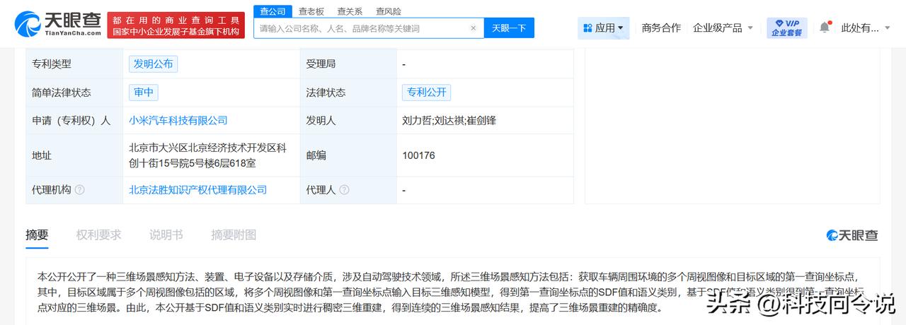Open the TianYanCha logo homepage
The height and width of the screenshot is (325, 906).
[58, 25]
